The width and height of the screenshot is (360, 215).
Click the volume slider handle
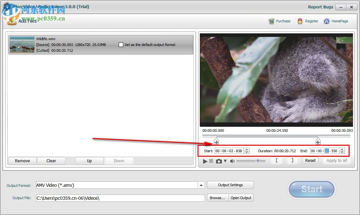[258, 161]
